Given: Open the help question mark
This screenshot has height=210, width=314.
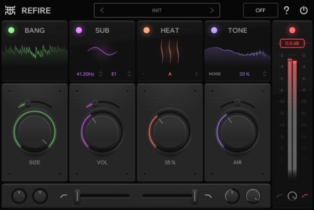Looking at the screenshot, I should tap(287, 10).
